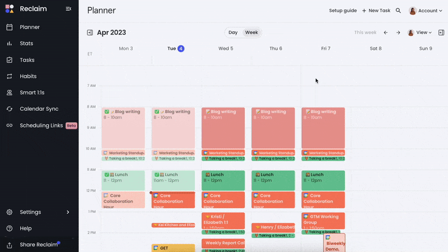The width and height of the screenshot is (448, 252).
Task: Toggle the done checkbox on Tuesday Blog writing
Action: click(157, 111)
